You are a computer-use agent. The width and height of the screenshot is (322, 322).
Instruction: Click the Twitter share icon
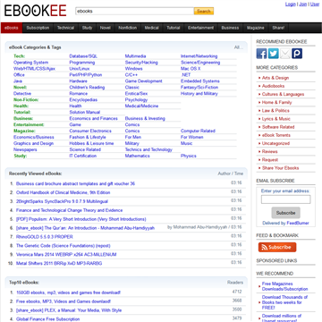274,54
